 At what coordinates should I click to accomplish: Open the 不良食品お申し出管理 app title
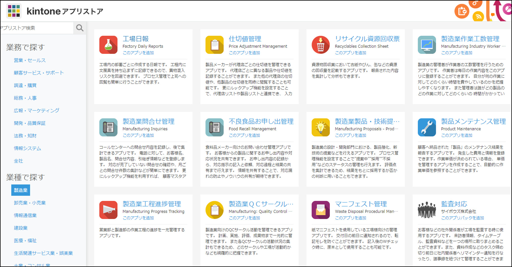click(261, 121)
